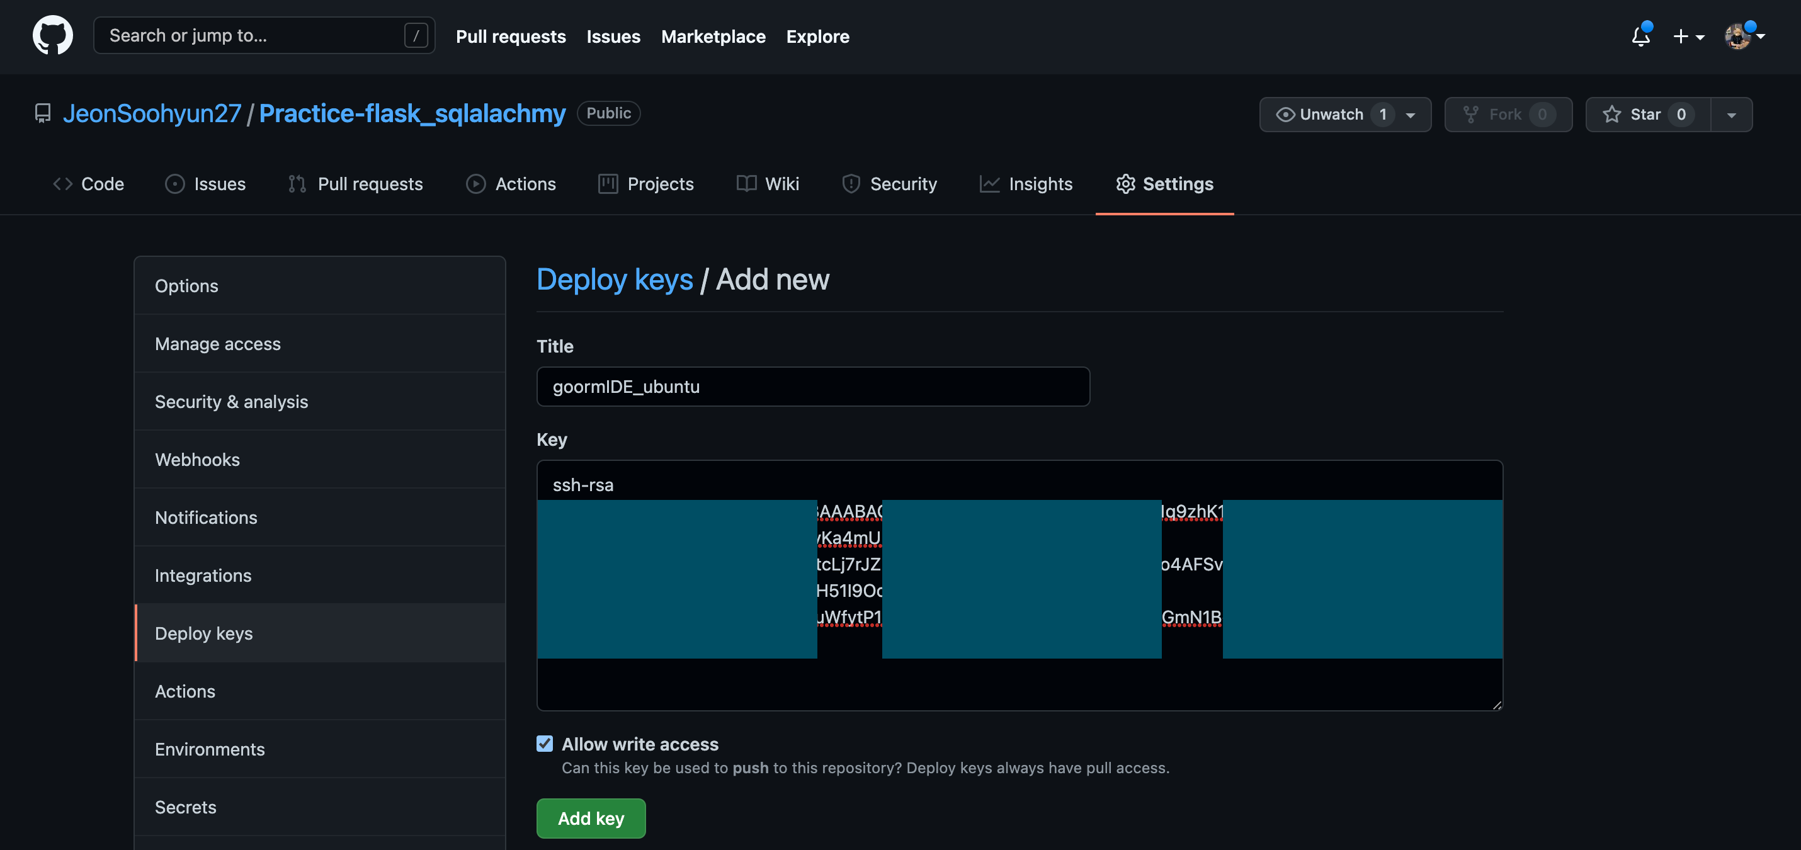Image resolution: width=1801 pixels, height=850 pixels.
Task: Star this repository
Action: 1648,115
